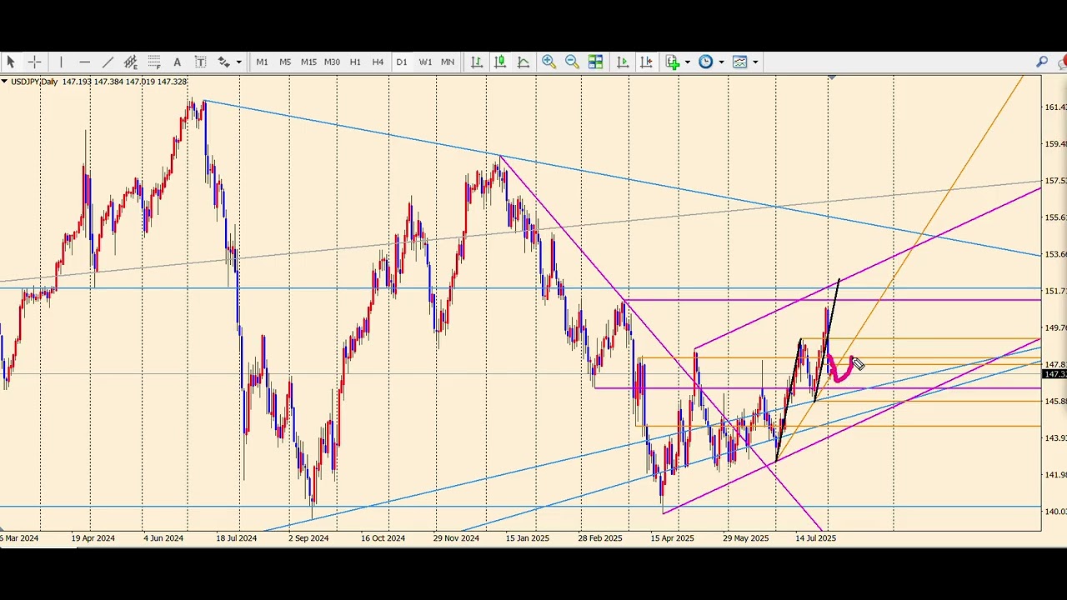The height and width of the screenshot is (600, 1067).
Task: Open the search magnifier at top right
Action: tap(1042, 62)
